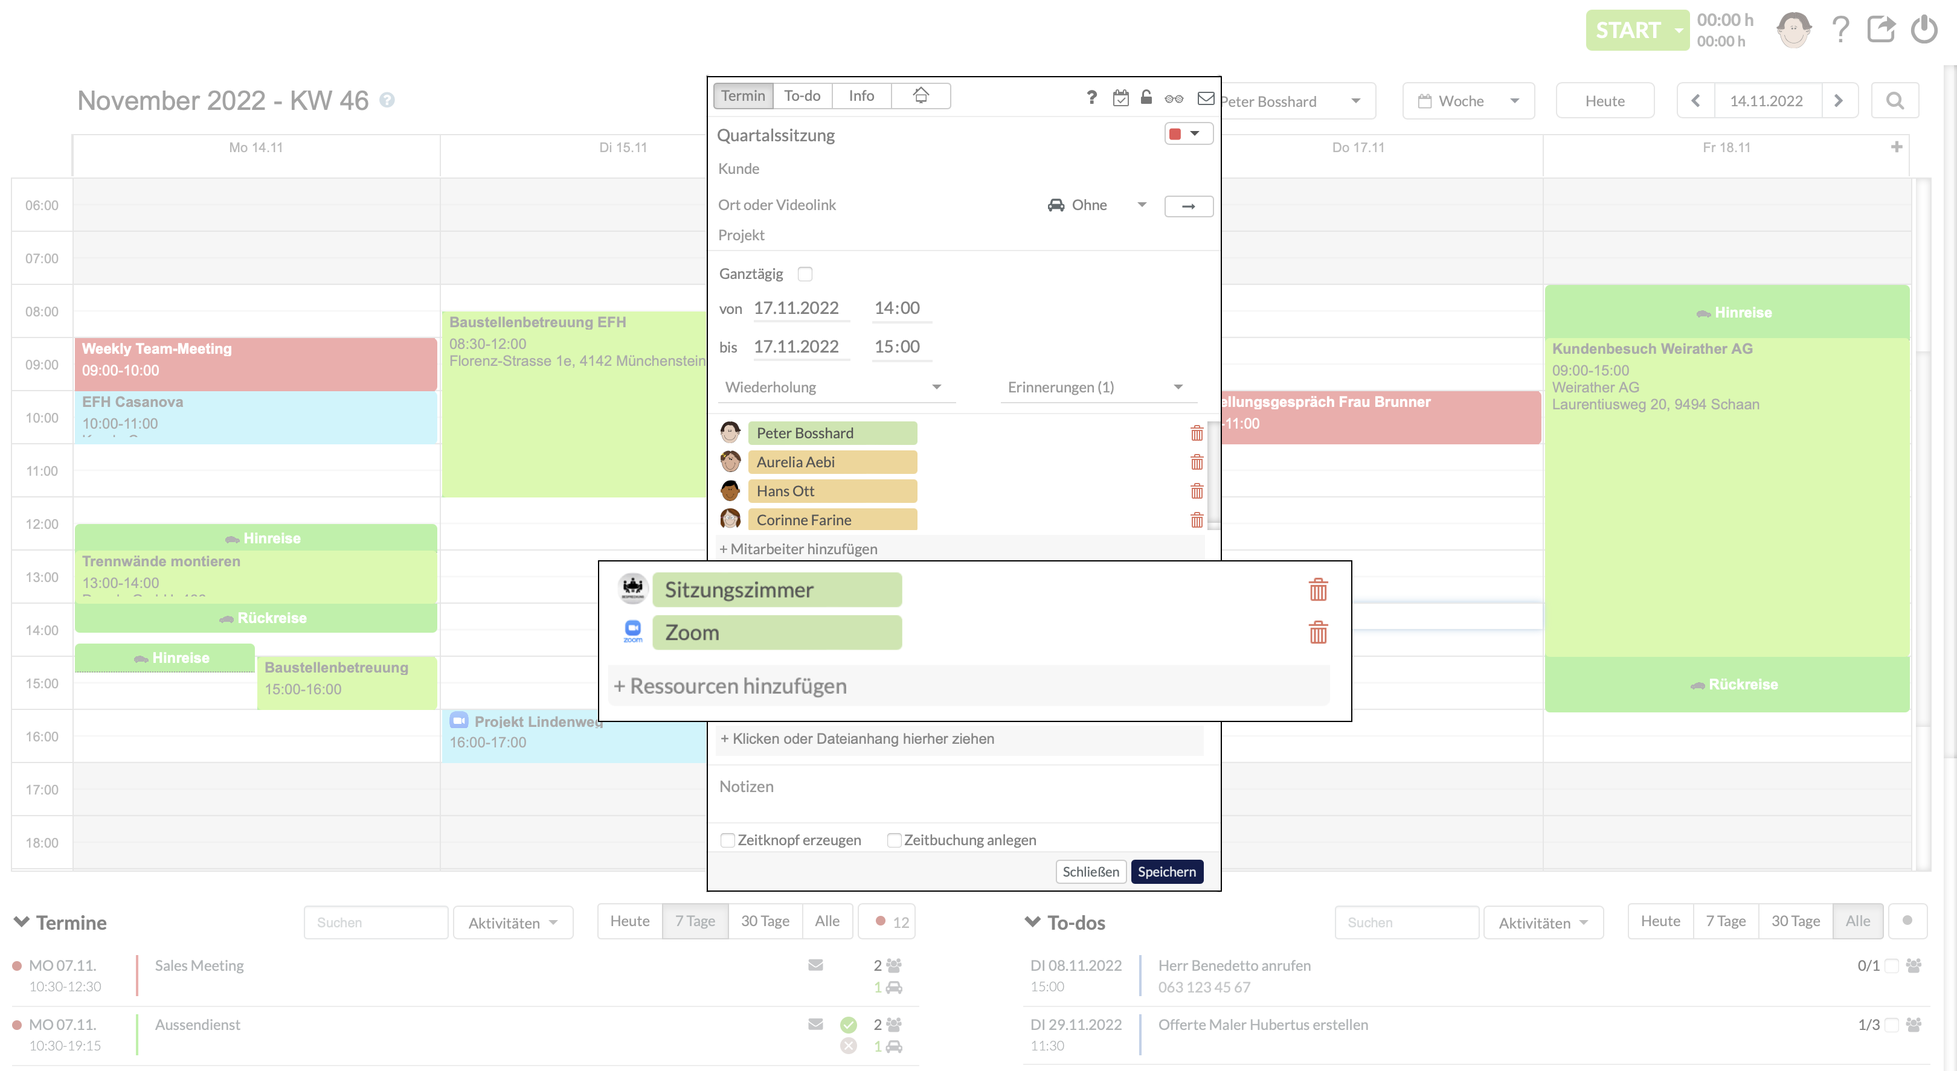The height and width of the screenshot is (1071, 1957).
Task: Open the Weekly Team-Meeting calendar event
Action: (255, 364)
